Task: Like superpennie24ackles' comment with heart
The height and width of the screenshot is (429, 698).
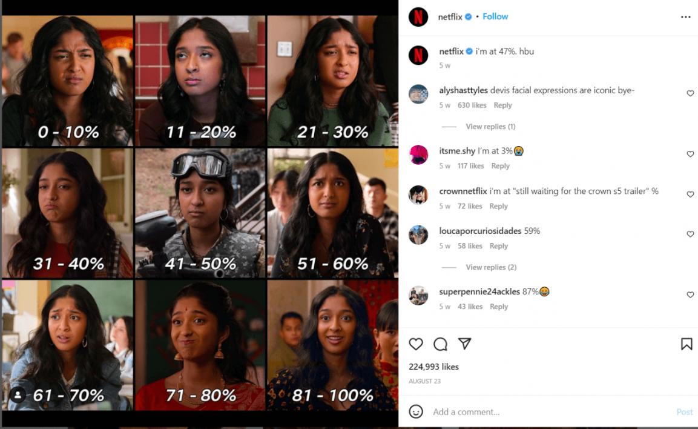Action: pyautogui.click(x=690, y=294)
